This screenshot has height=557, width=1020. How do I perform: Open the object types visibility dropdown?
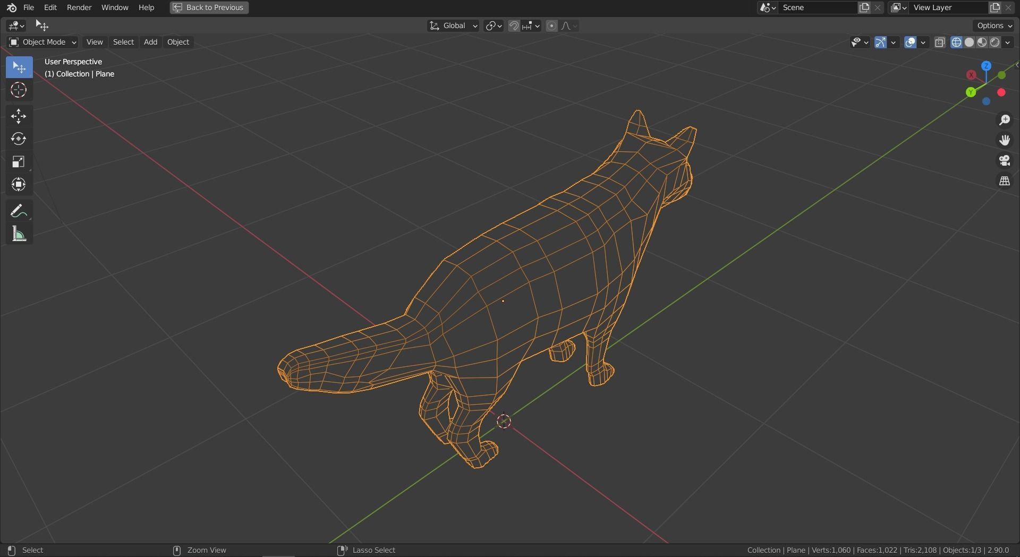(x=860, y=42)
